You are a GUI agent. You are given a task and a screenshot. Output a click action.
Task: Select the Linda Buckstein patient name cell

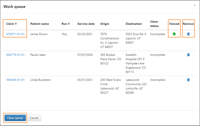click(40, 80)
